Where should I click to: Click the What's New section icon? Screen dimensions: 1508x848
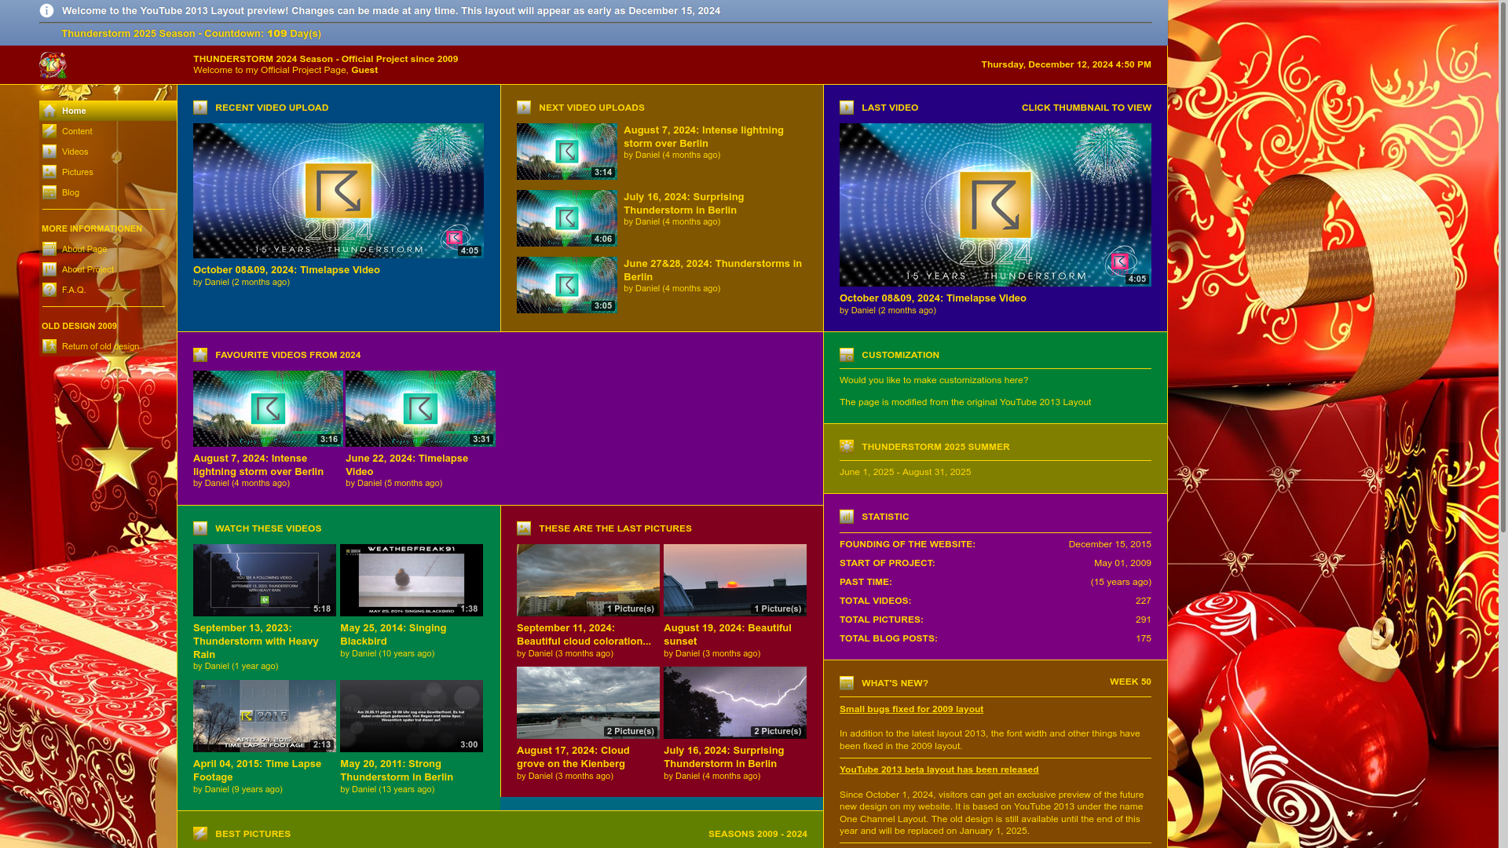(x=846, y=683)
